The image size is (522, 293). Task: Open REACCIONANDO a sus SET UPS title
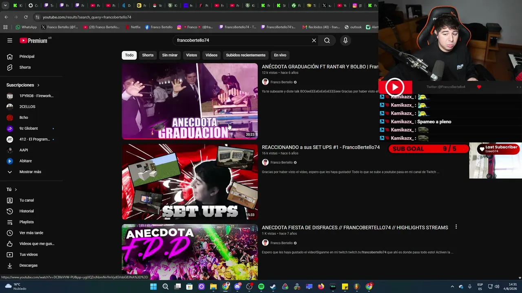point(321,147)
